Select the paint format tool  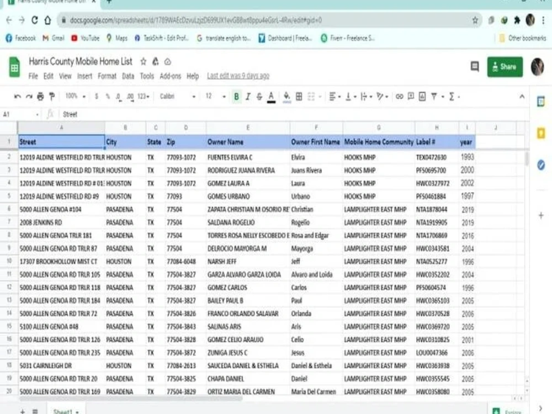[52, 97]
